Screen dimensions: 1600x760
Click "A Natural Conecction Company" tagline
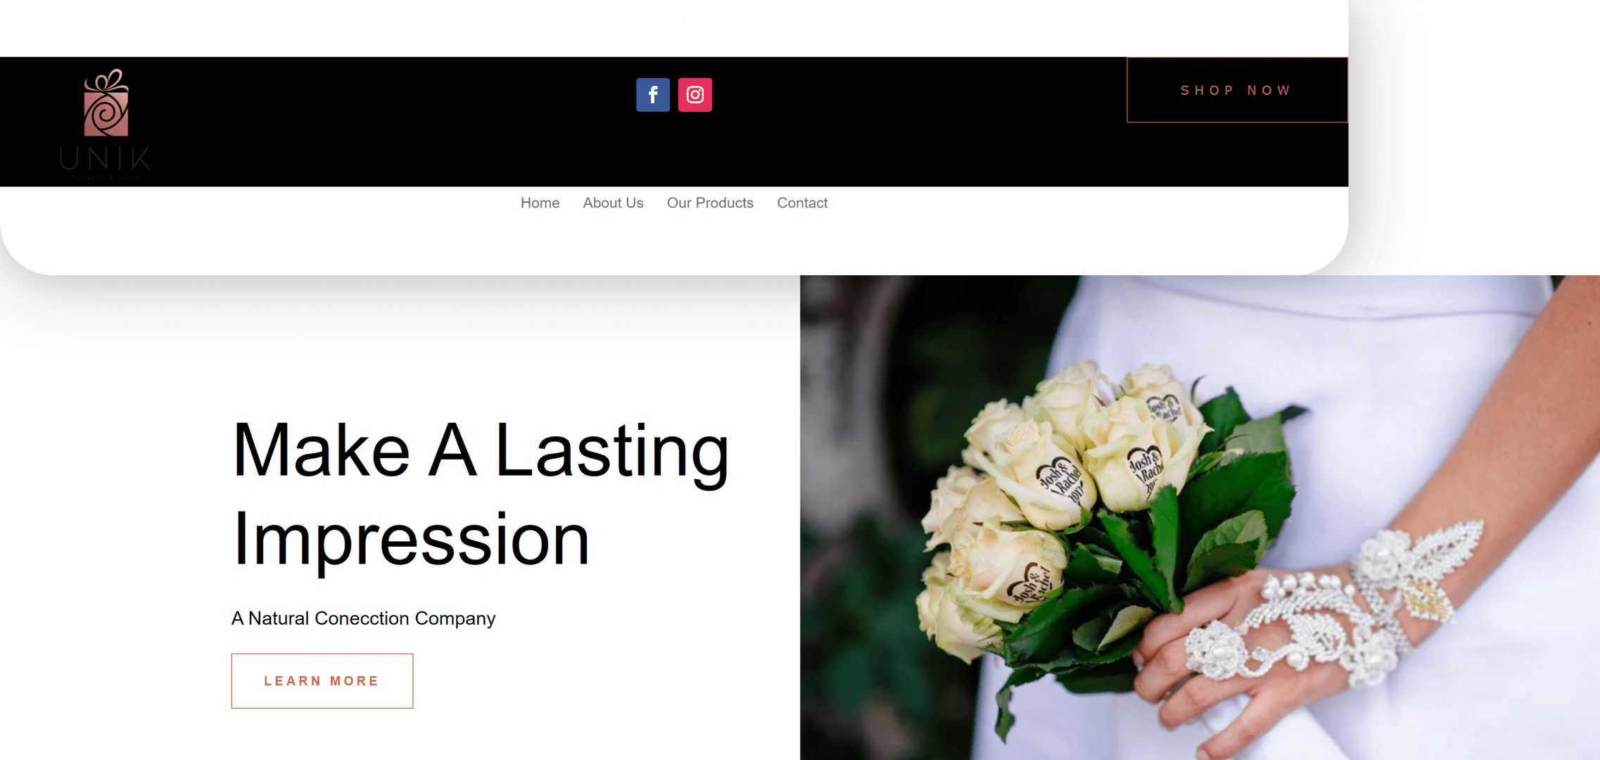364,618
